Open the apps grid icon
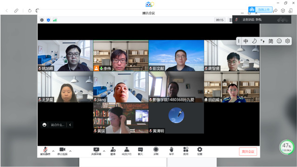 186,151
